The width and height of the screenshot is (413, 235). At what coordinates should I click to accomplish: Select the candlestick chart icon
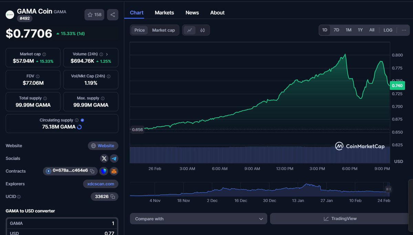point(202,30)
